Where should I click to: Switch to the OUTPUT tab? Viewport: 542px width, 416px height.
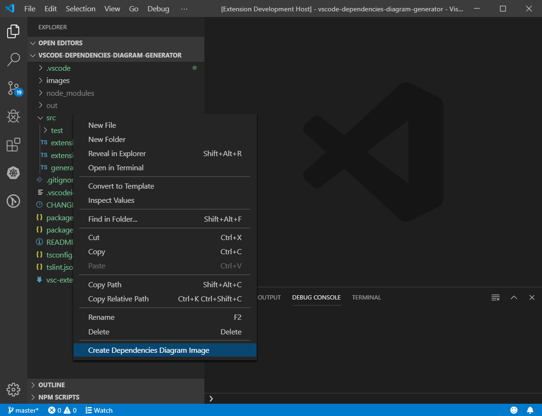[x=269, y=298]
